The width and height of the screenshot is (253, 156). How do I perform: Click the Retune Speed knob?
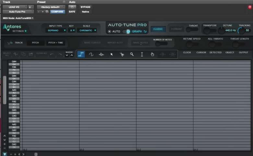click(189, 44)
